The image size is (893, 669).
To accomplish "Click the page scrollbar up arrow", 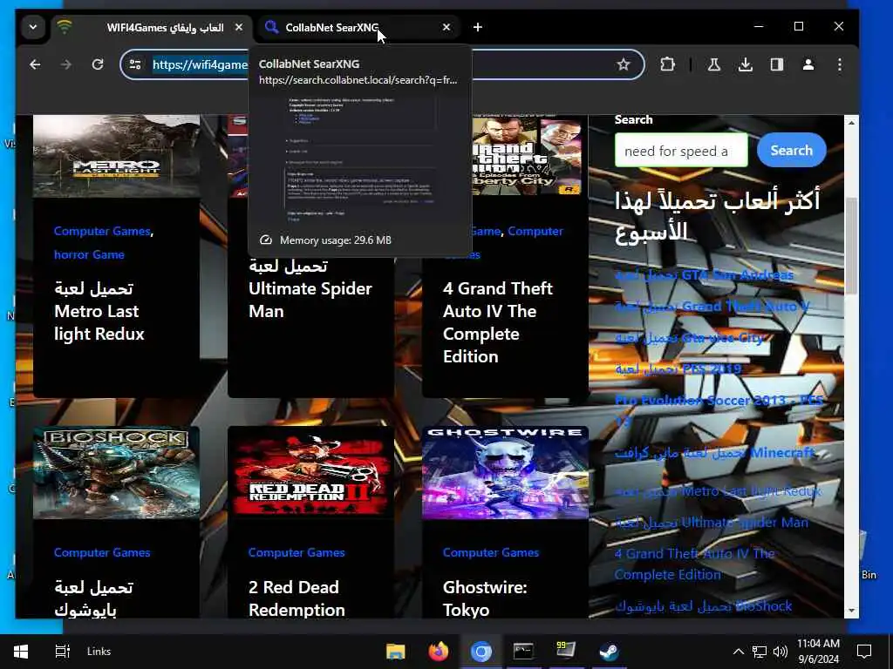I will click(x=851, y=122).
